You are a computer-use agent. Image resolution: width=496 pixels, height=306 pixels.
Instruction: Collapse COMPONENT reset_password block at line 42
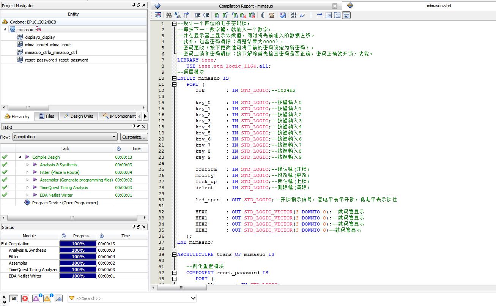point(174,273)
